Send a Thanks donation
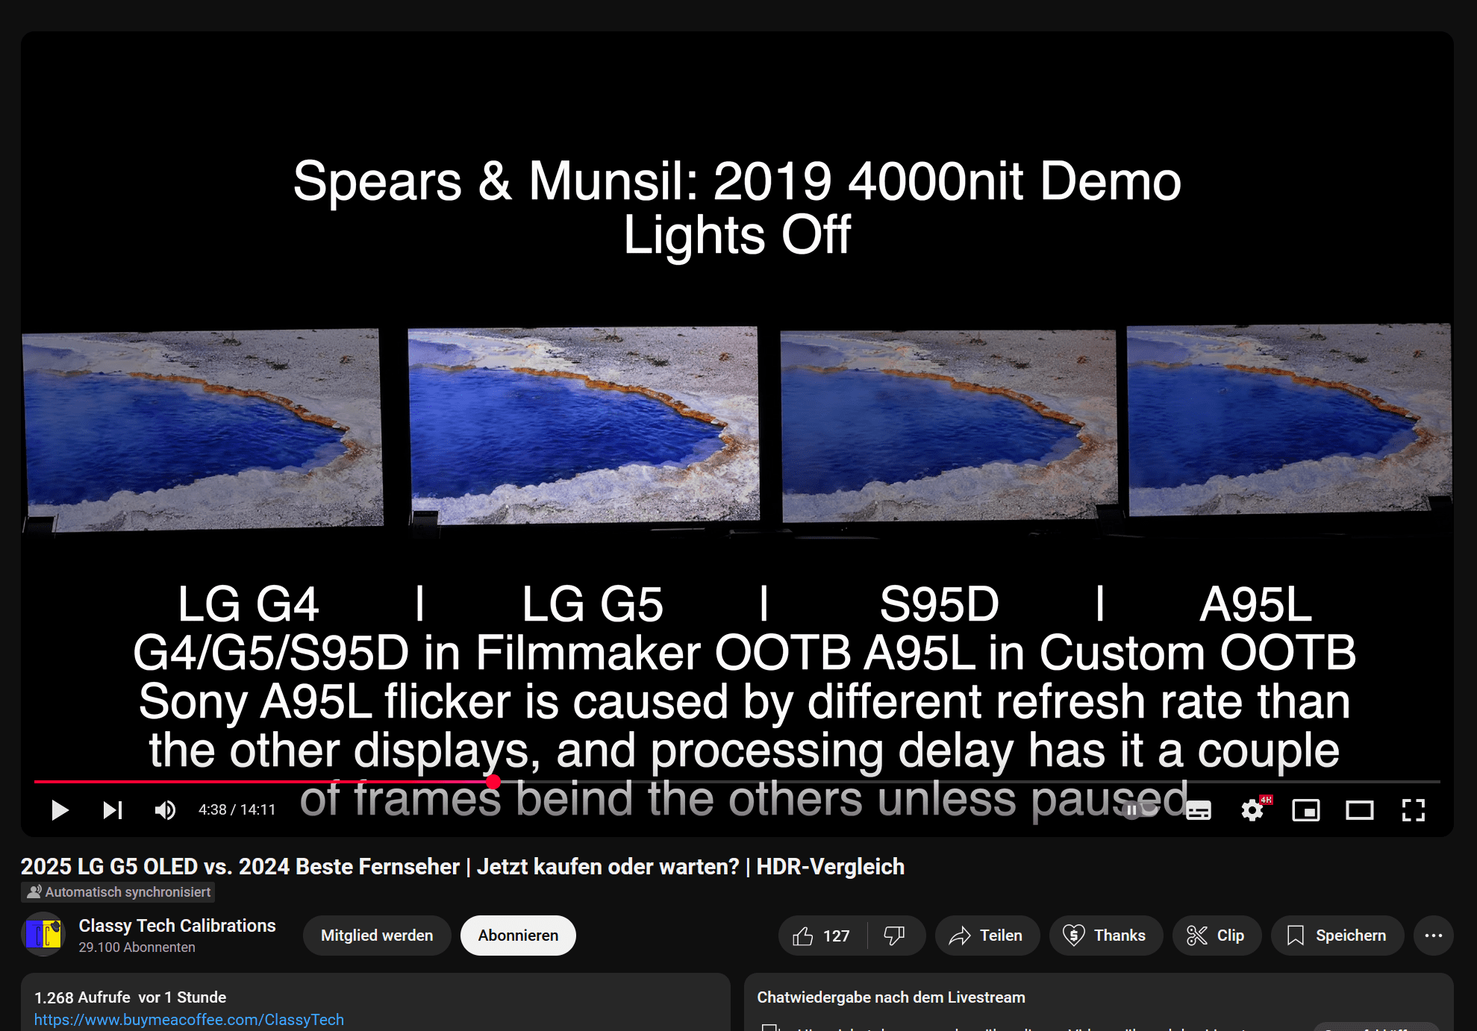 (1105, 936)
